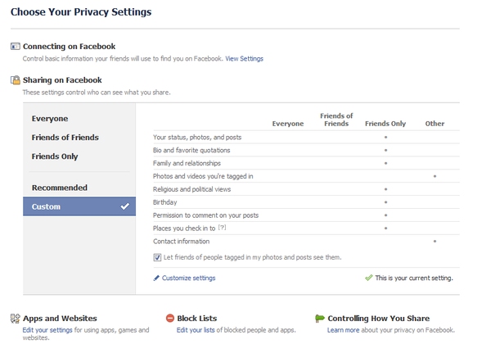
Task: Select the Custom preset
Action: 79,206
